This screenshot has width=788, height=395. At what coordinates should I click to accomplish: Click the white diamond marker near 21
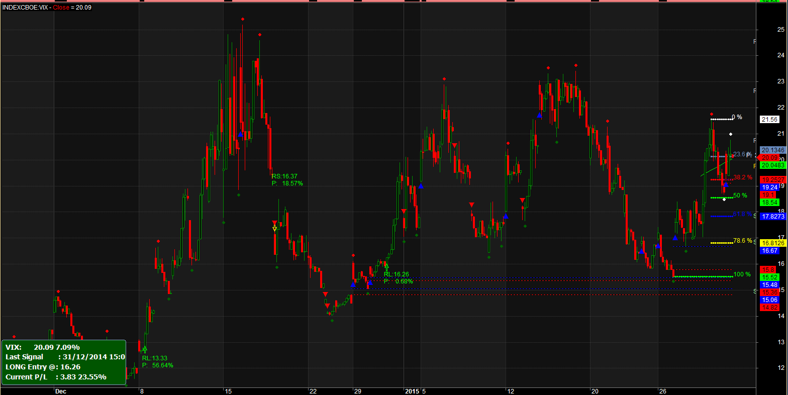tap(731, 134)
